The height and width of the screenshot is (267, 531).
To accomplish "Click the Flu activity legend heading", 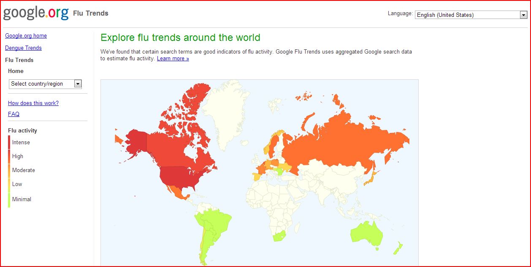I will pyautogui.click(x=22, y=131).
